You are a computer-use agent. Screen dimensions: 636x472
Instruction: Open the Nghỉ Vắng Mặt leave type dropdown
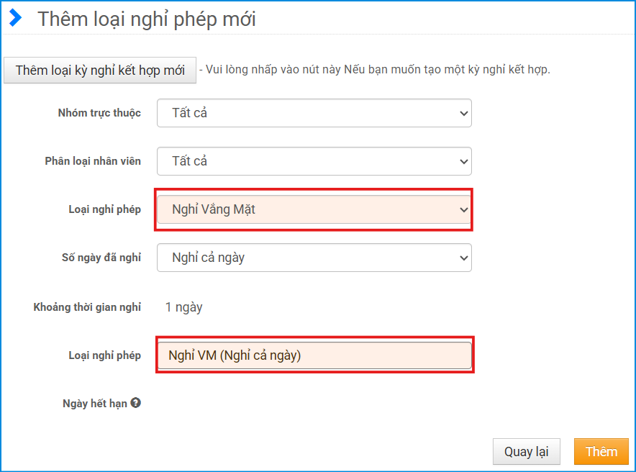click(314, 209)
